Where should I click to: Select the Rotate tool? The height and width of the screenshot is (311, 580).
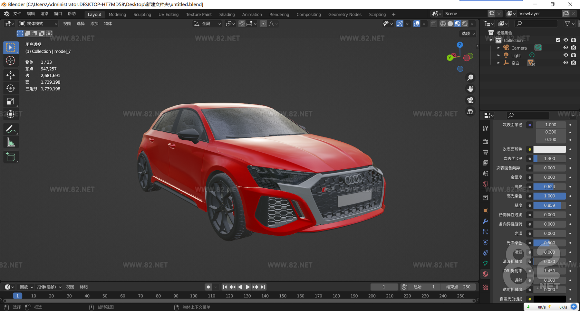(x=11, y=88)
